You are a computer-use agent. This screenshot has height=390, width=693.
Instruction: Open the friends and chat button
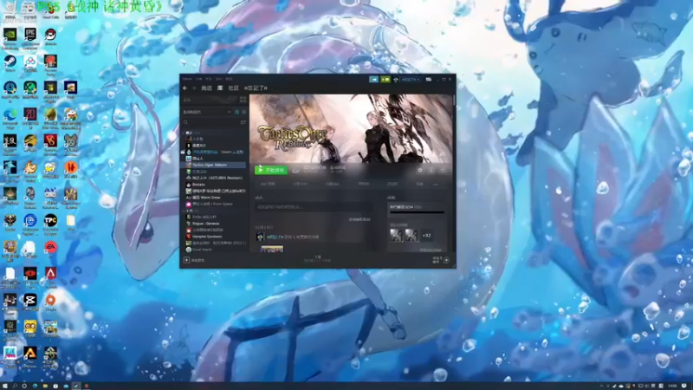point(441,260)
